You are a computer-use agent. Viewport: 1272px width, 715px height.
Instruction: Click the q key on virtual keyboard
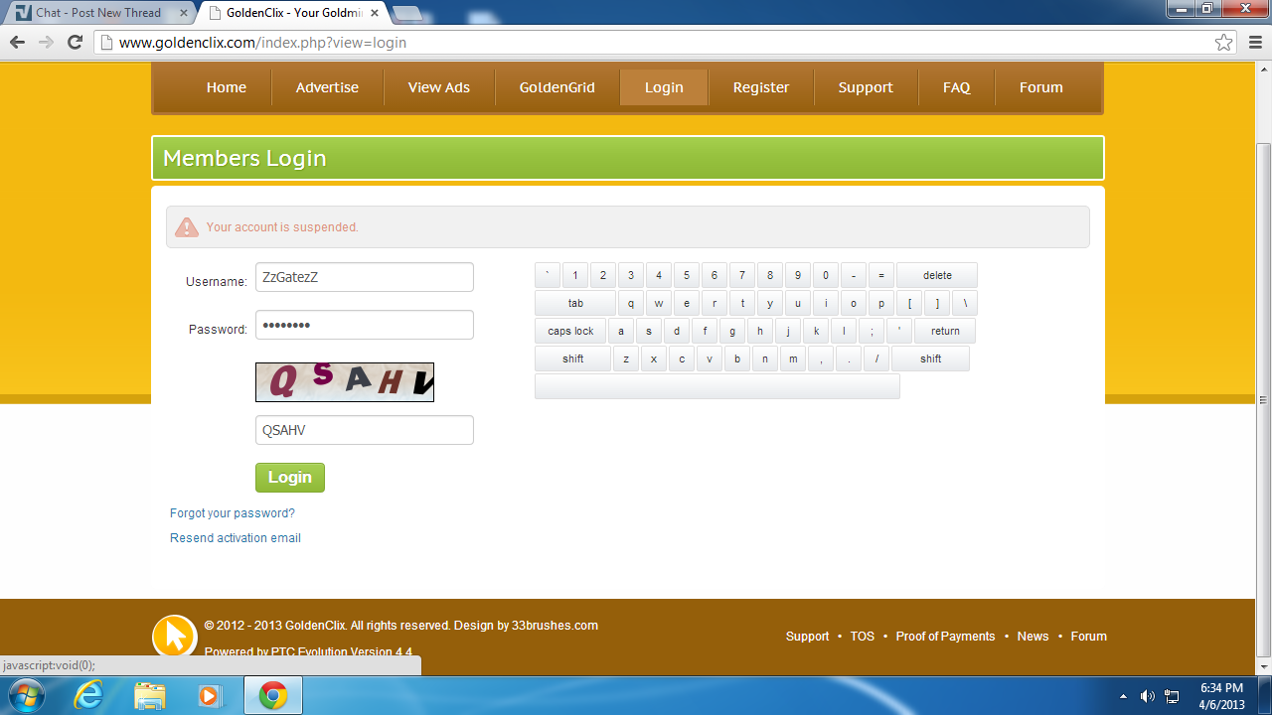(x=631, y=303)
